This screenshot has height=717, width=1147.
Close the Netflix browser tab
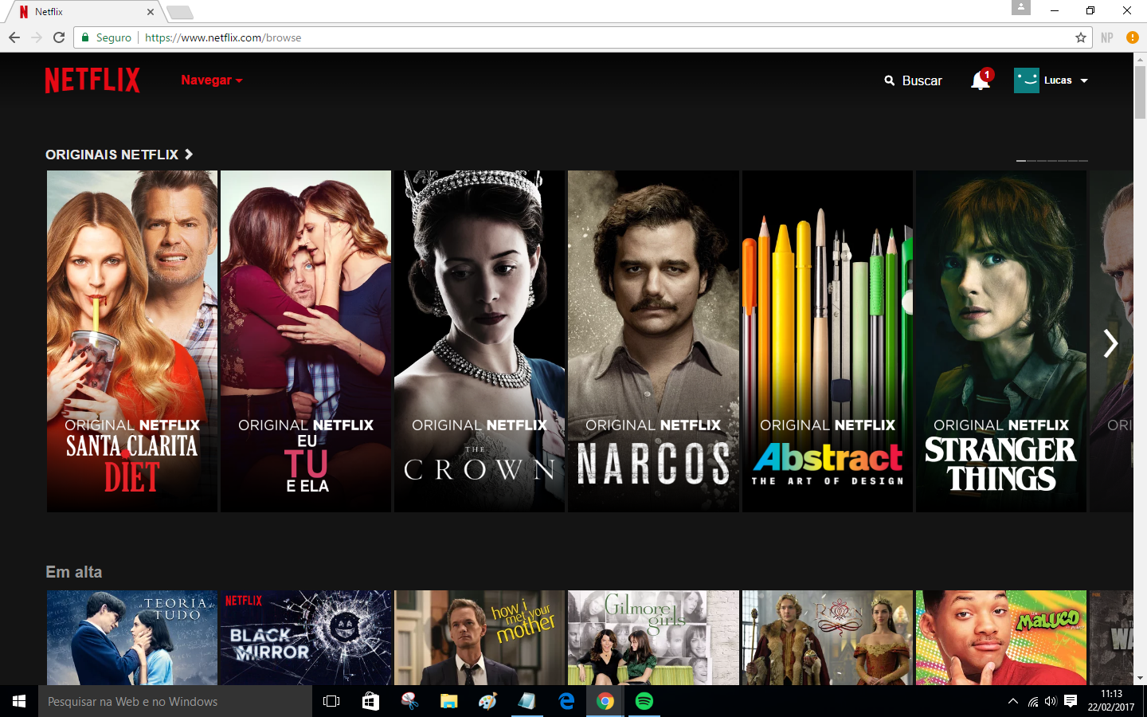[x=151, y=12]
